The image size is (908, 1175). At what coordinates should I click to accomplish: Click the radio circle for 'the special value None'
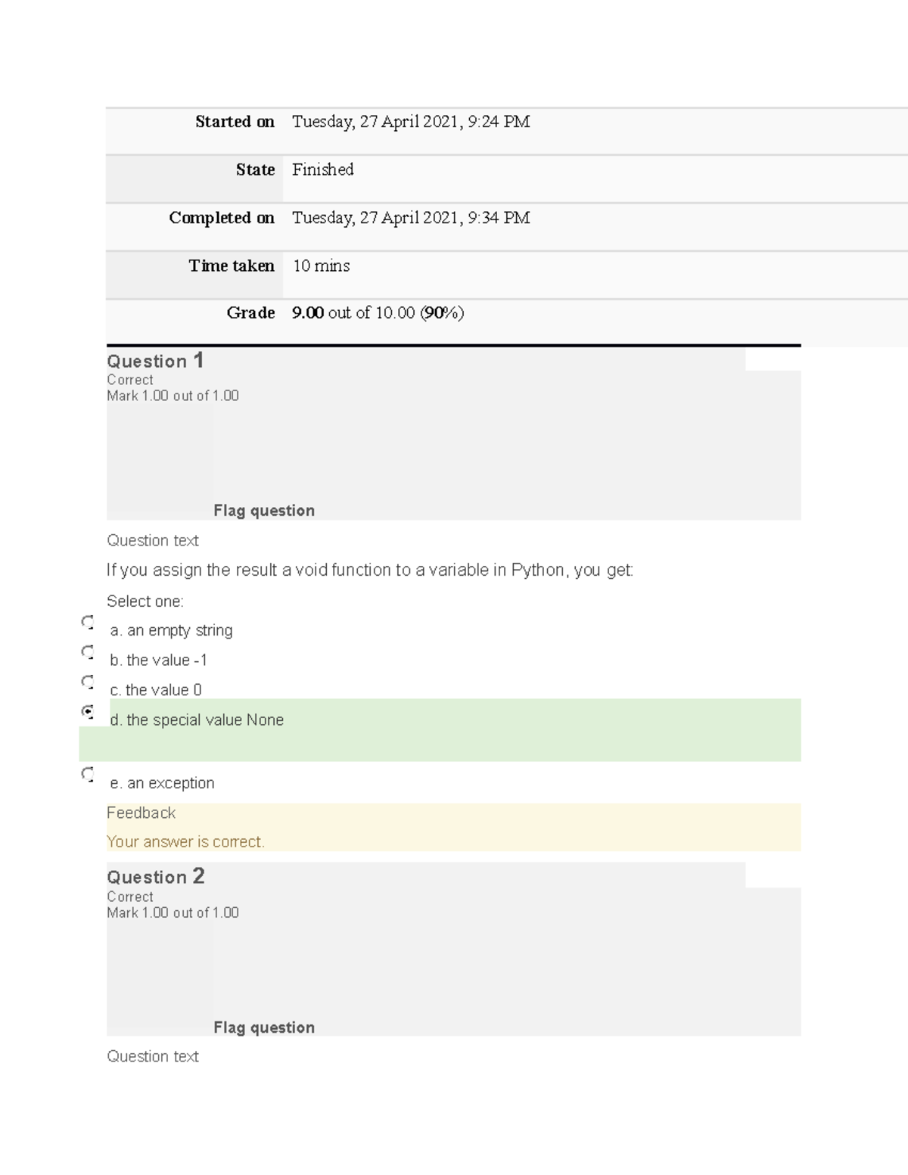[86, 712]
